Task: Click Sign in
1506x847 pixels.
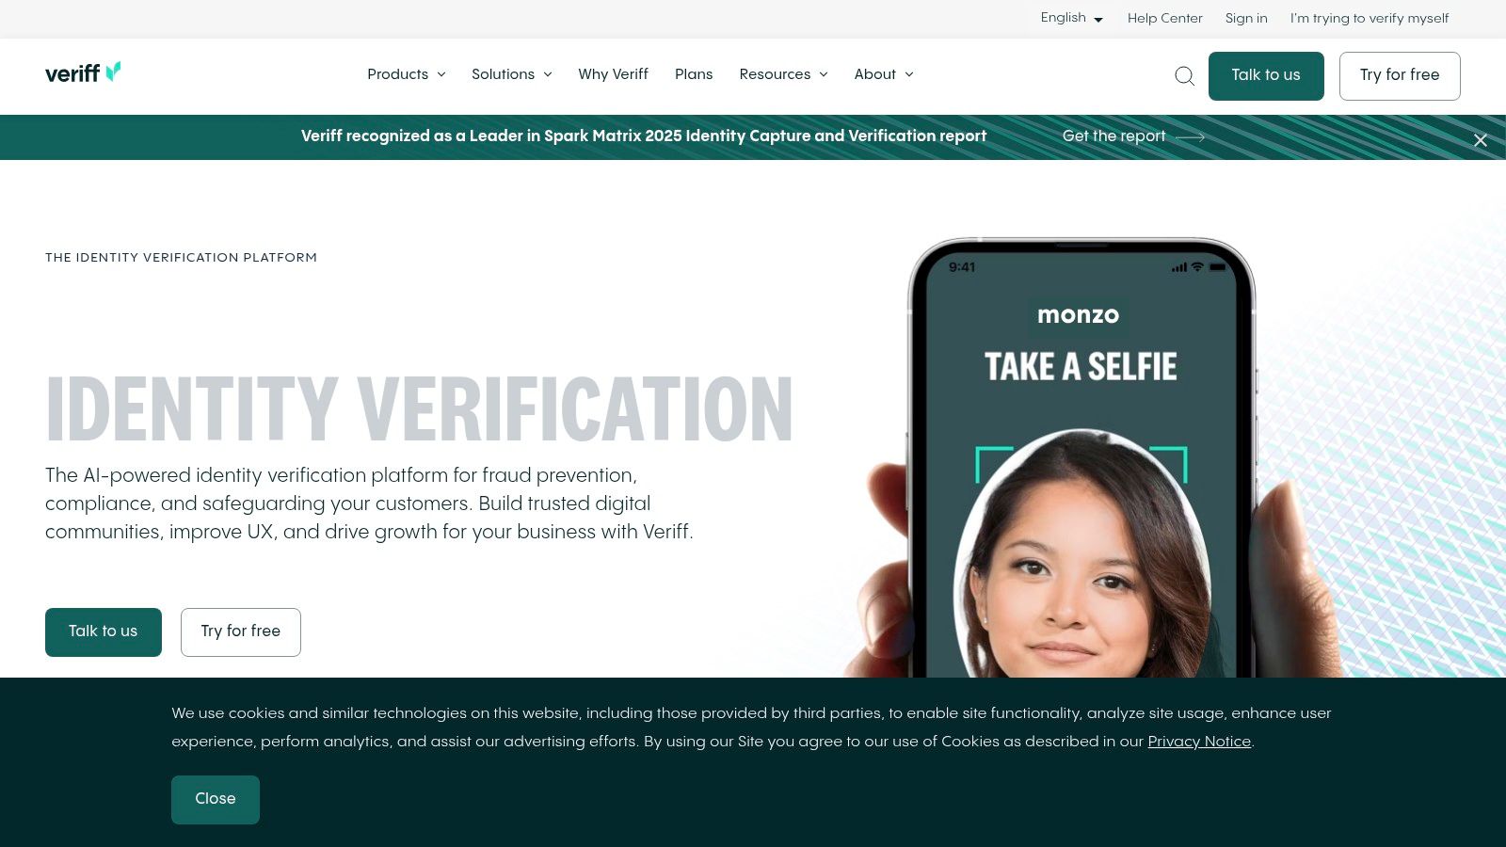Action: point(1246,18)
